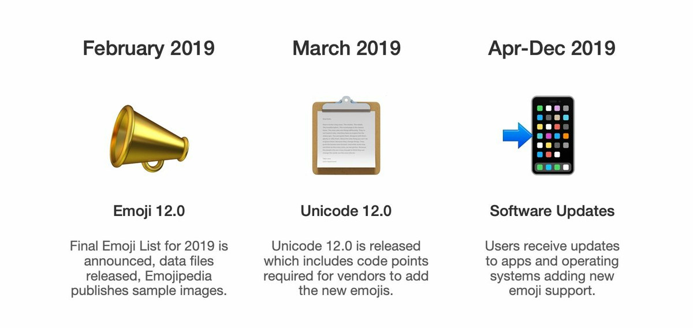Click the Emoji 12.0 title
693x328 pixels.
click(149, 211)
